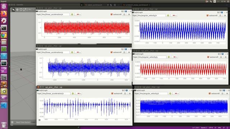Pause the angular_velocity/y plot
The width and height of the screenshot is (230, 129).
221,57
